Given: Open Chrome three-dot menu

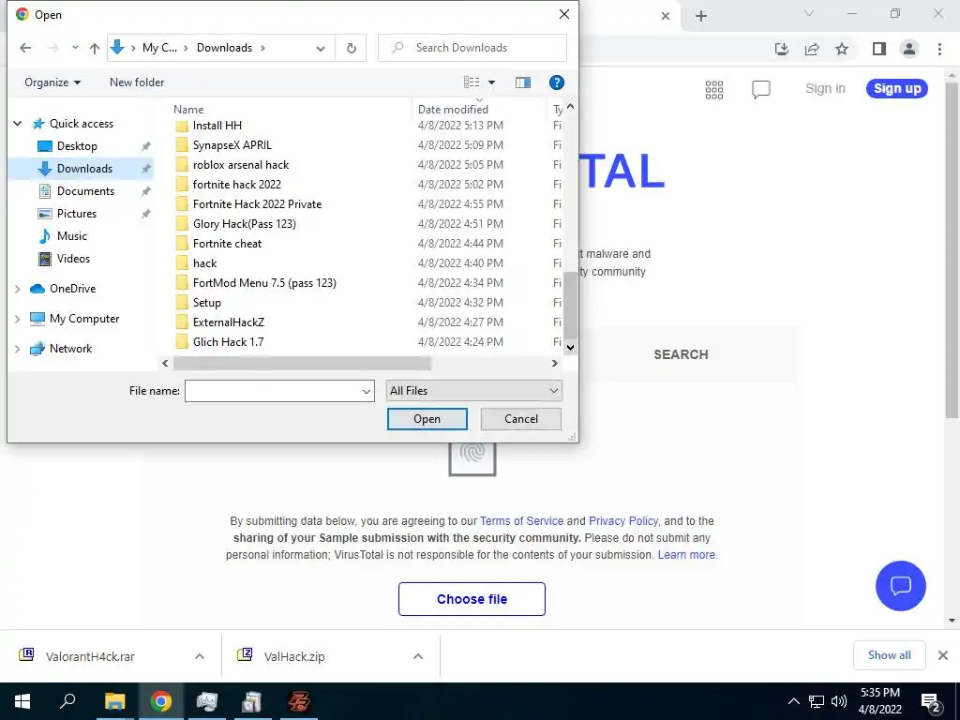Looking at the screenshot, I should pyautogui.click(x=939, y=49).
